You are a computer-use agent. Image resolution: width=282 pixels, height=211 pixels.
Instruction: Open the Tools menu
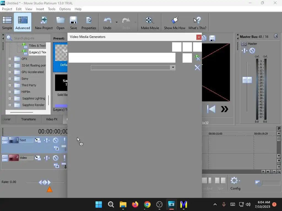pyautogui.click(x=51, y=9)
